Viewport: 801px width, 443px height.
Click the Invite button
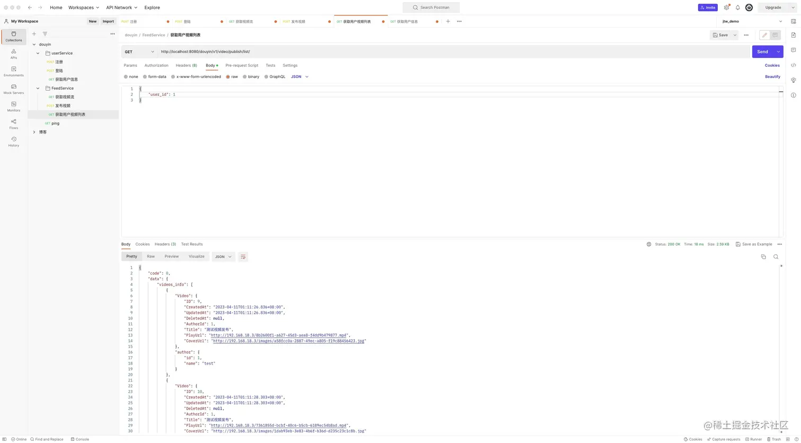[x=708, y=7]
